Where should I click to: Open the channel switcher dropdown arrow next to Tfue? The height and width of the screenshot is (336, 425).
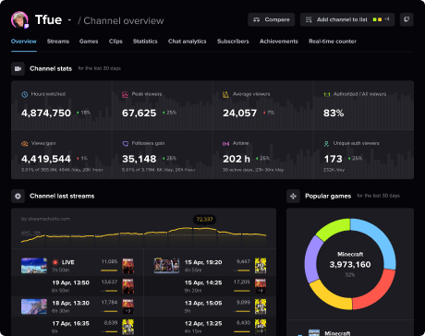(69, 20)
